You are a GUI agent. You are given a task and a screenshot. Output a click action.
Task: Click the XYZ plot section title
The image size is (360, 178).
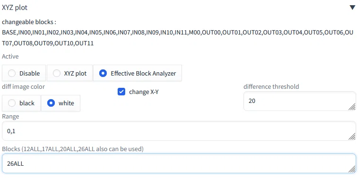click(15, 8)
